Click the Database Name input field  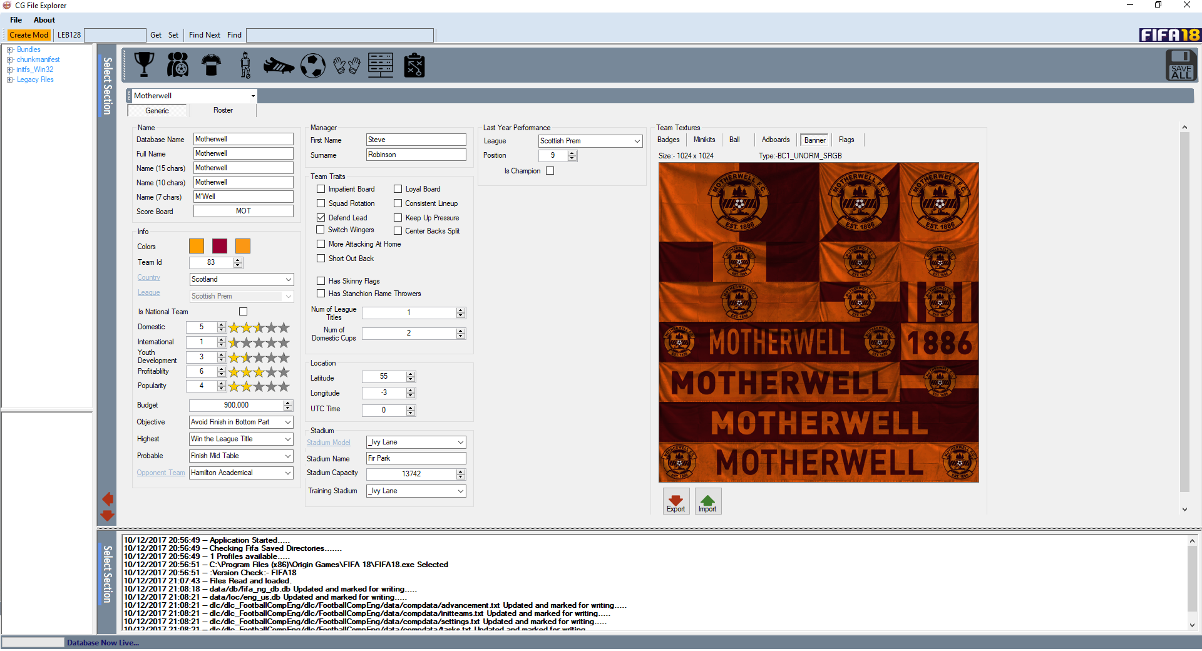click(244, 139)
